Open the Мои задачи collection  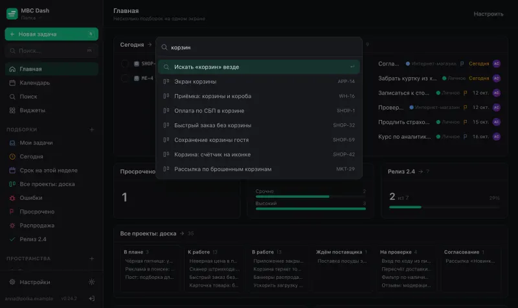coord(52,143)
